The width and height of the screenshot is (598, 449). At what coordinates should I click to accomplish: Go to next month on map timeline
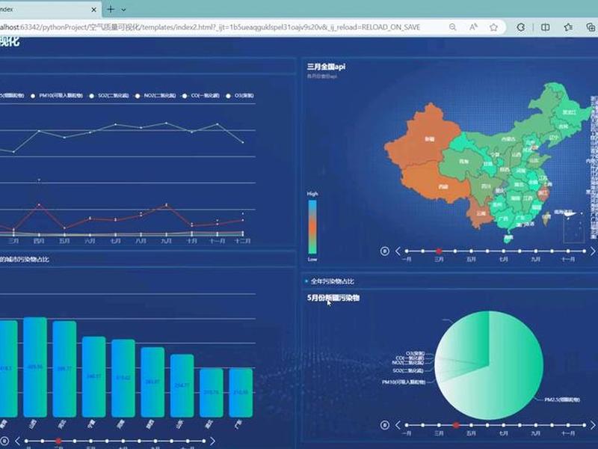coord(593,251)
